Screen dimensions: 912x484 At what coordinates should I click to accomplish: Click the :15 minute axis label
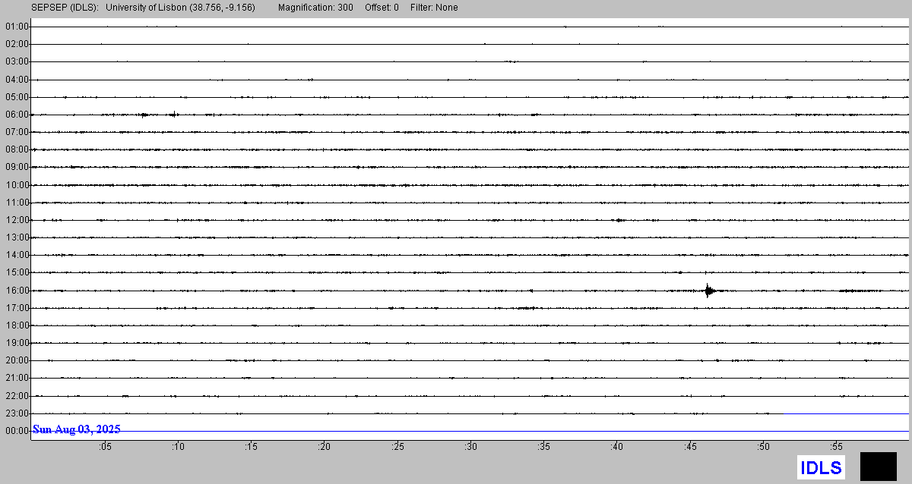click(252, 447)
